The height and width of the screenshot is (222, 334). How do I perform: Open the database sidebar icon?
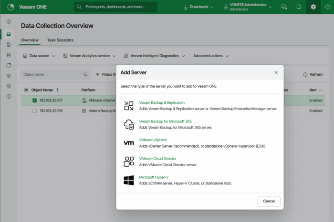pos(9,55)
